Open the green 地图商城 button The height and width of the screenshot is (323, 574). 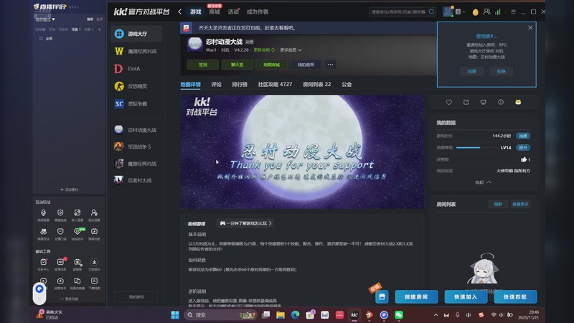[x=271, y=65]
